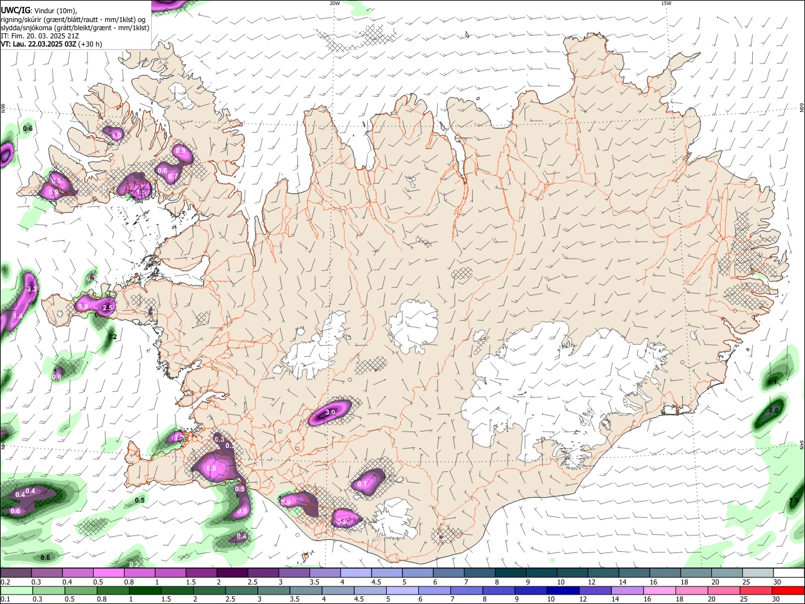
Task: Click the '2.3' value in the western sea
Action: point(33,289)
